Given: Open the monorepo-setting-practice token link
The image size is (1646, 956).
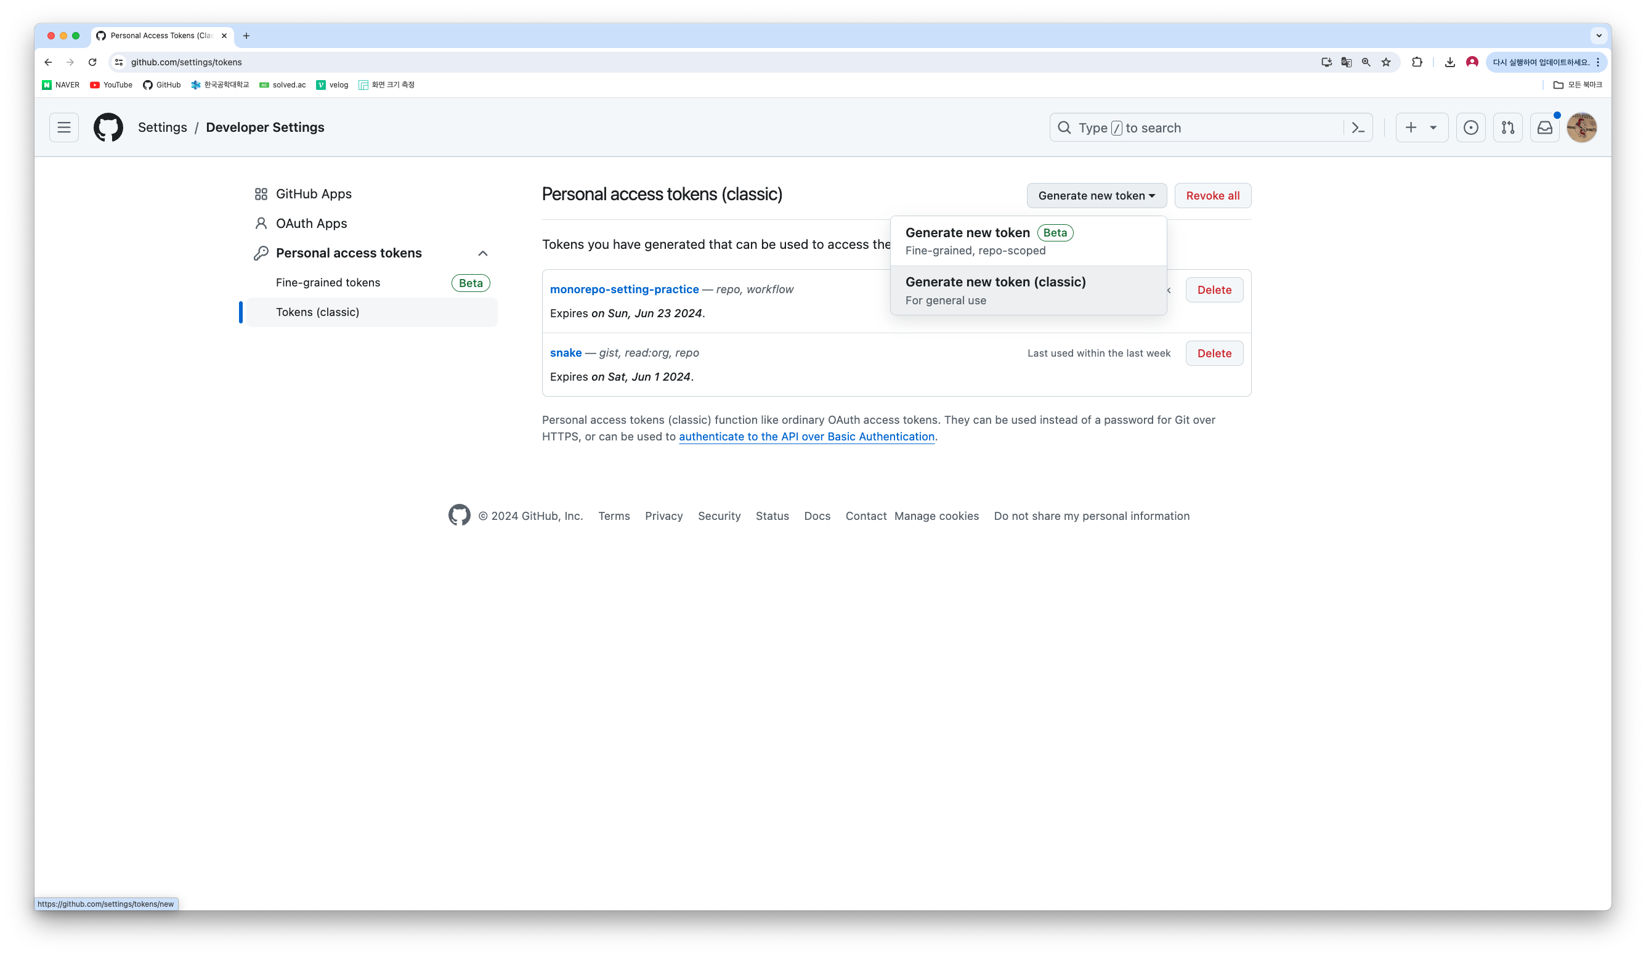Looking at the screenshot, I should [624, 290].
